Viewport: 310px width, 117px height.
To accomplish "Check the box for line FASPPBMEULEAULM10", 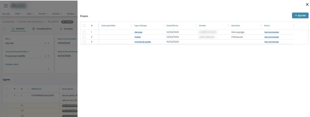I will (x=7, y=95).
